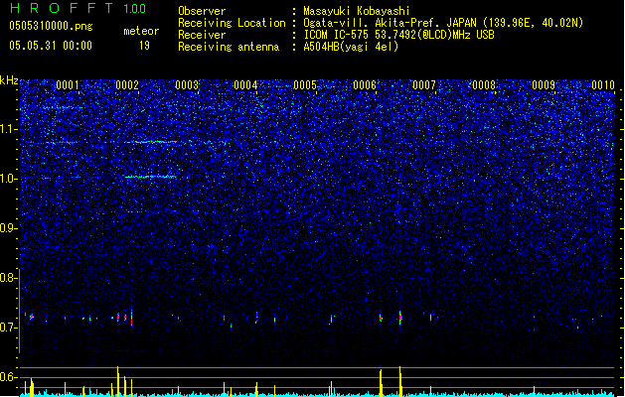This screenshot has height=397, width=625.
Task: Click the 0003 minute marker
Action: [187, 85]
